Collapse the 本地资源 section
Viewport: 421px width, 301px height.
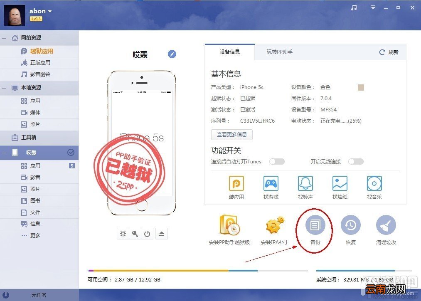pyautogui.click(x=4, y=88)
